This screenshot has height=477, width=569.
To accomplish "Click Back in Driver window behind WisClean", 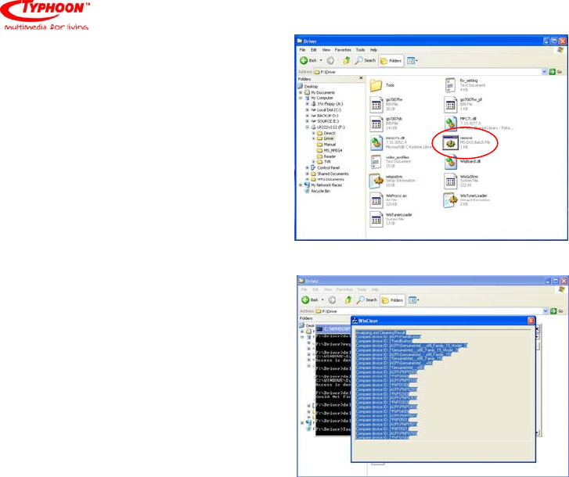I will pos(310,299).
